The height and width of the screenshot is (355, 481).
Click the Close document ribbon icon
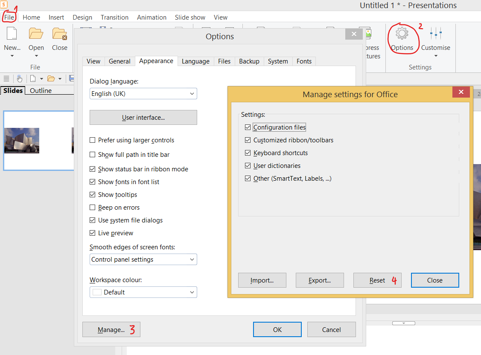pyautogui.click(x=59, y=34)
